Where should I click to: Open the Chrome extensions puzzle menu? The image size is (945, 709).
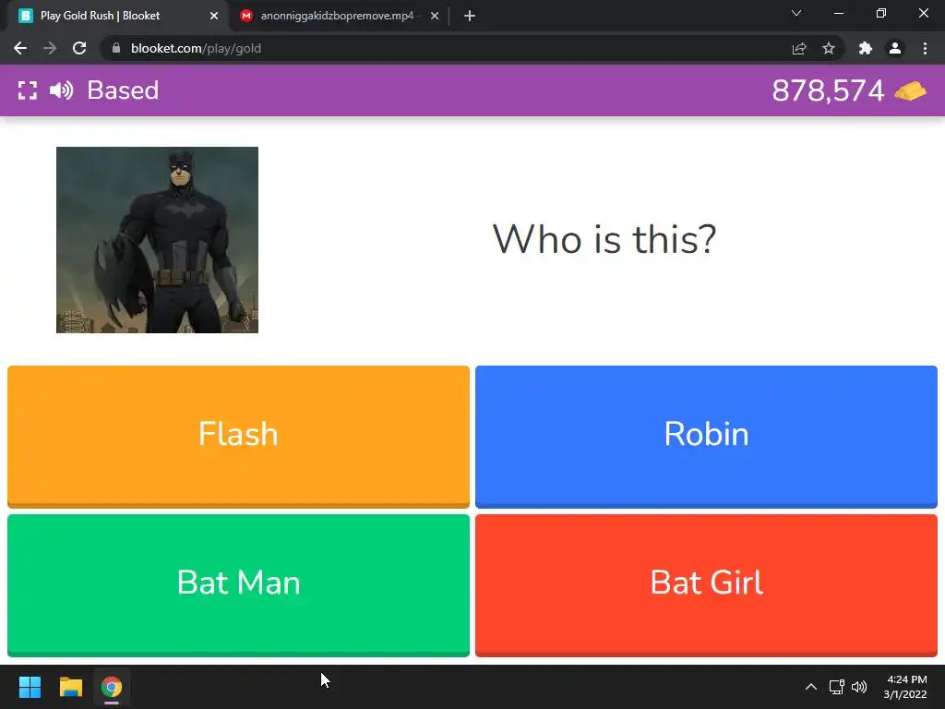[866, 48]
